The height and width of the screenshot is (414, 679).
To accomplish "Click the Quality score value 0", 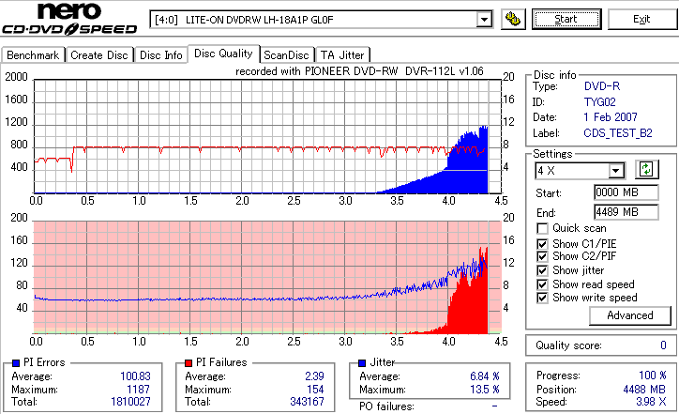I will point(663,345).
